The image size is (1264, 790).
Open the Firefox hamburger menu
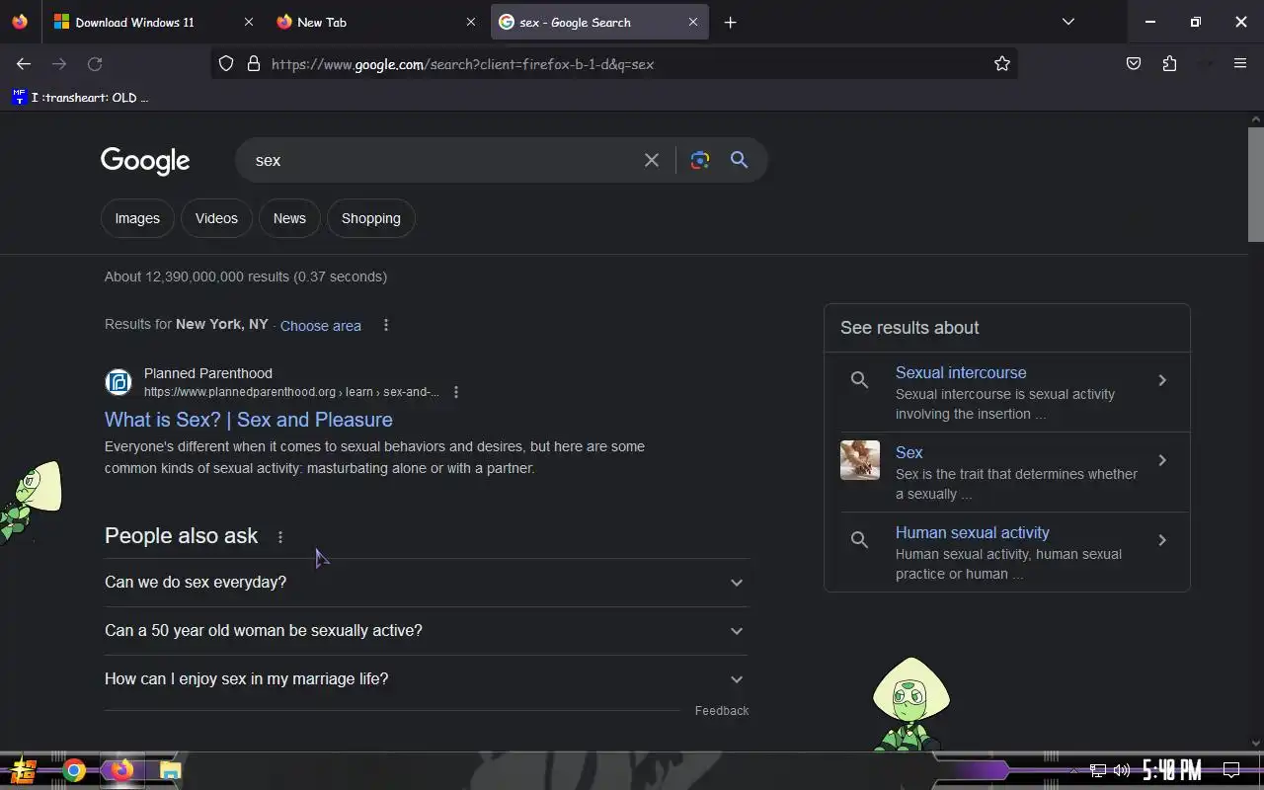point(1240,64)
